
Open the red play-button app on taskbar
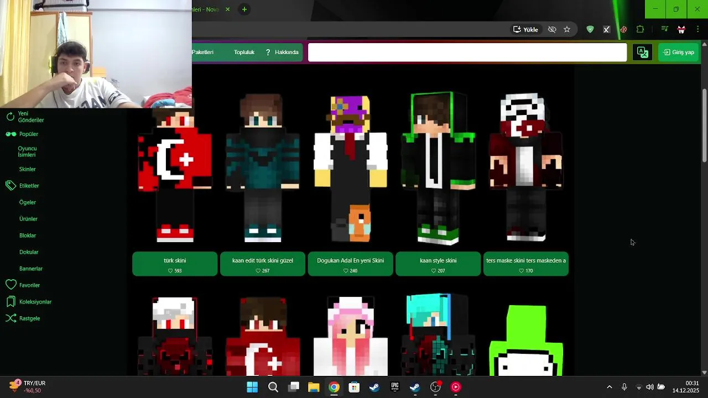(456, 387)
